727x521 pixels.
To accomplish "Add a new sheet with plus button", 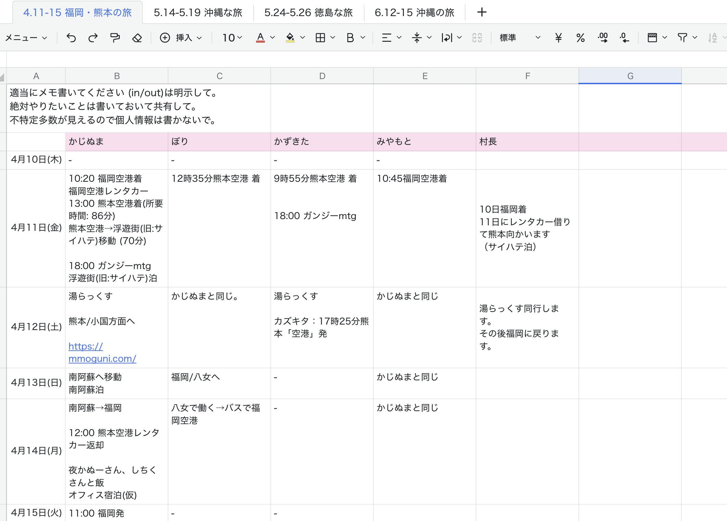I will (x=482, y=12).
